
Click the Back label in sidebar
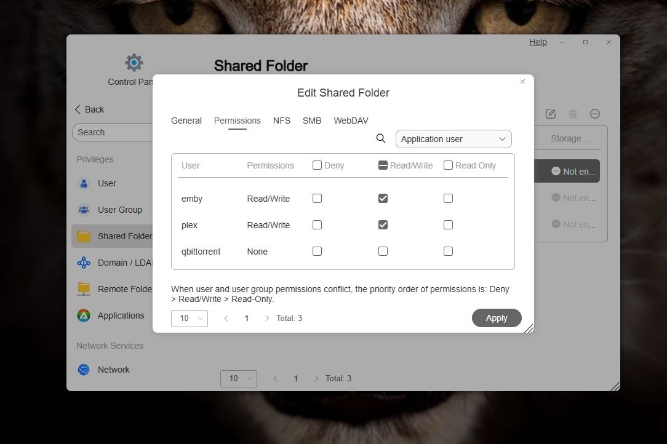pyautogui.click(x=94, y=109)
